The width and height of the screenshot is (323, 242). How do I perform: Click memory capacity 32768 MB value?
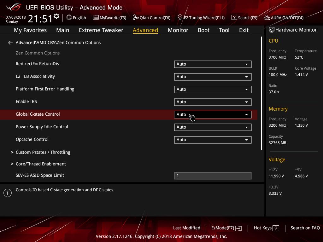pyautogui.click(x=278, y=143)
